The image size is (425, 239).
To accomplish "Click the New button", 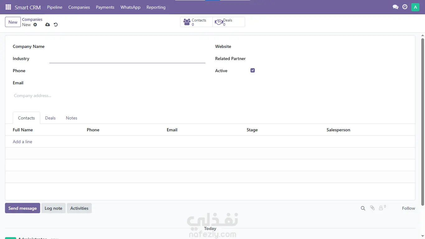I will (x=13, y=22).
